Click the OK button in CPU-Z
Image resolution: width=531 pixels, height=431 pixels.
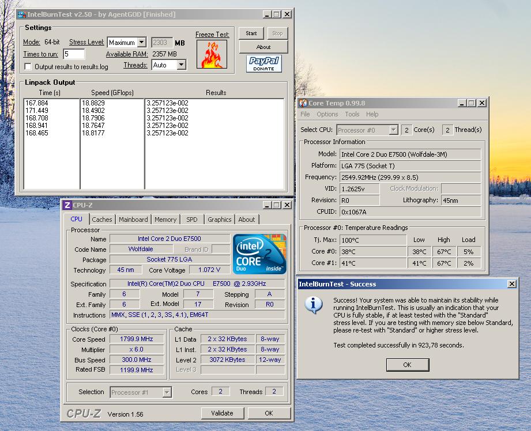(x=269, y=413)
